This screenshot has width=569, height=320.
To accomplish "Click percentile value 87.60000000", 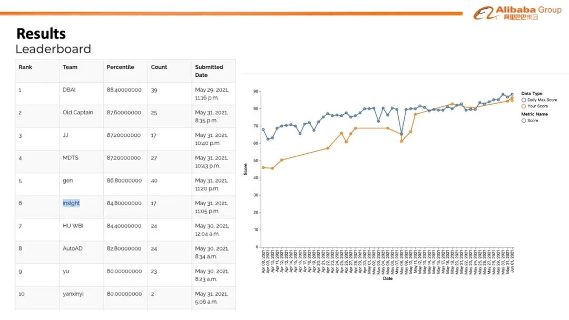I will pyautogui.click(x=124, y=112).
